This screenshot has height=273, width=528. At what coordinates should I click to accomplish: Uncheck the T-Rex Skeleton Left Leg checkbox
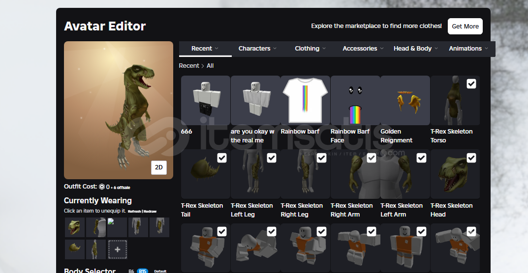[272, 158]
